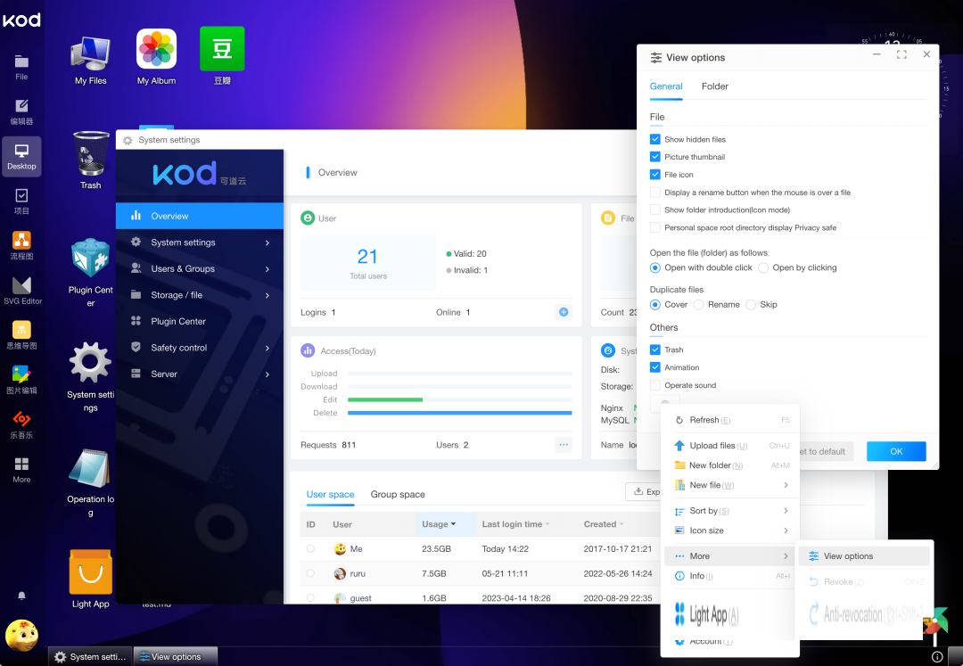Select the Desktop sidebar icon

click(x=21, y=157)
